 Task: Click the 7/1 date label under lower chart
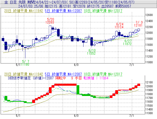pyautogui.click(x=132, y=116)
